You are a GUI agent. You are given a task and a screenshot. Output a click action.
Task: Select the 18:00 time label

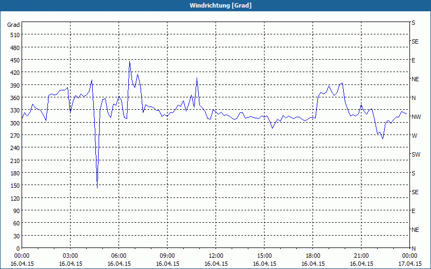pyautogui.click(x=313, y=256)
